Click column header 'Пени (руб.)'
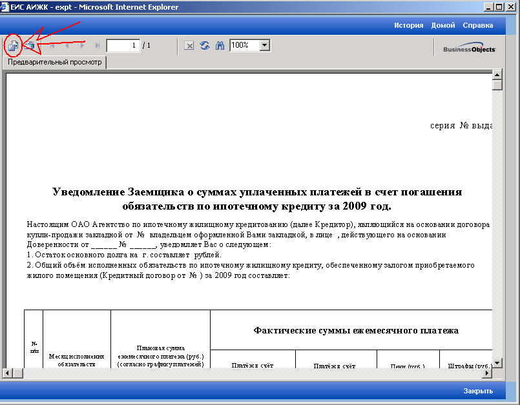 (408, 366)
